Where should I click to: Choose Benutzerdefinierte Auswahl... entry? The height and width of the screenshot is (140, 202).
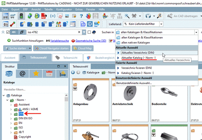coord(157,83)
